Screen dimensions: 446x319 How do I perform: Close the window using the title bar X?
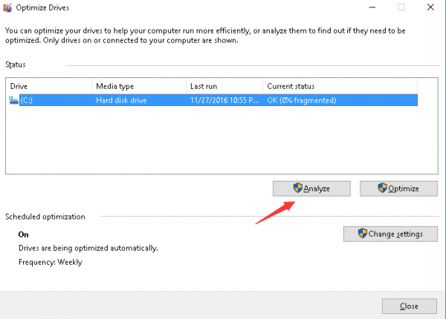tap(433, 7)
